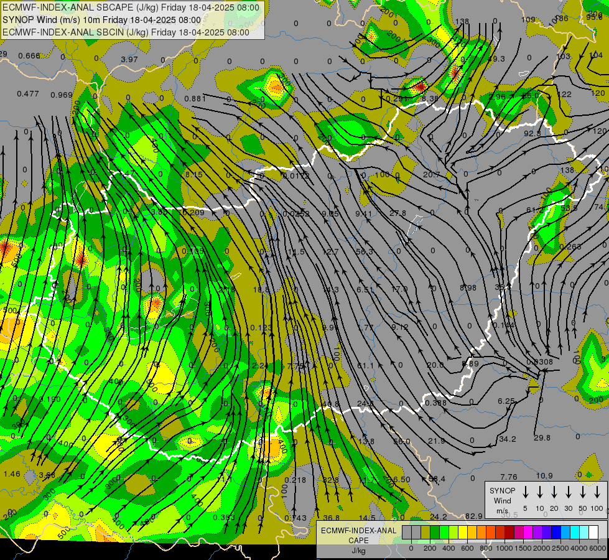Select the bright magenta CAPE legend swatch

click(x=528, y=532)
